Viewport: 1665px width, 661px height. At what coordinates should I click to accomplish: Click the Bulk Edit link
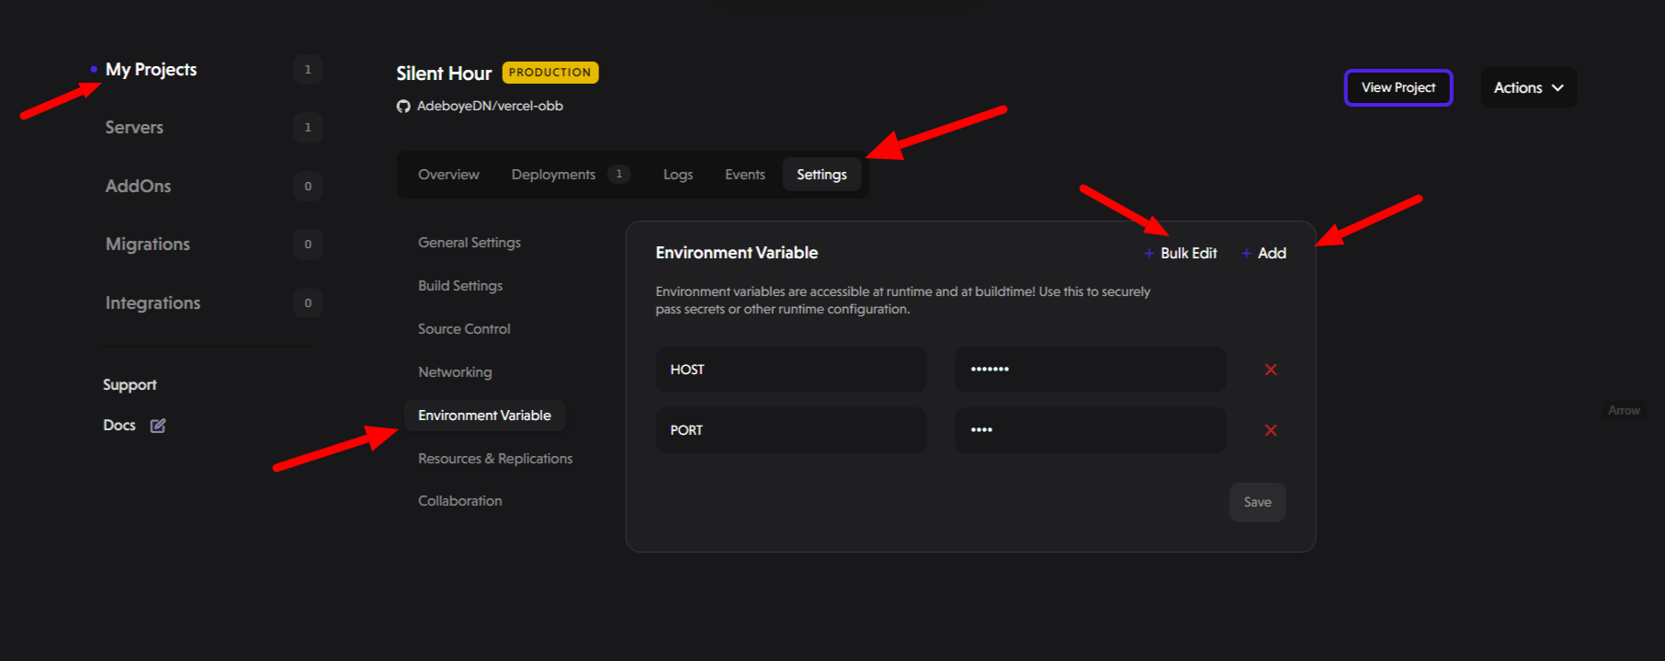[x=1188, y=253]
